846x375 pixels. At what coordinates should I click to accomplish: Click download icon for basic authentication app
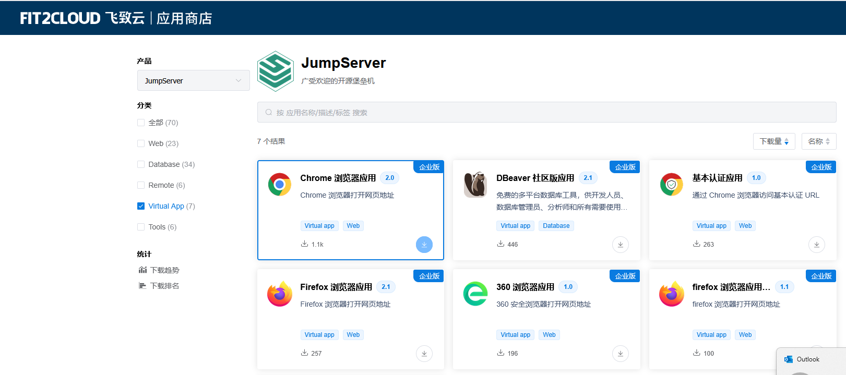click(816, 245)
